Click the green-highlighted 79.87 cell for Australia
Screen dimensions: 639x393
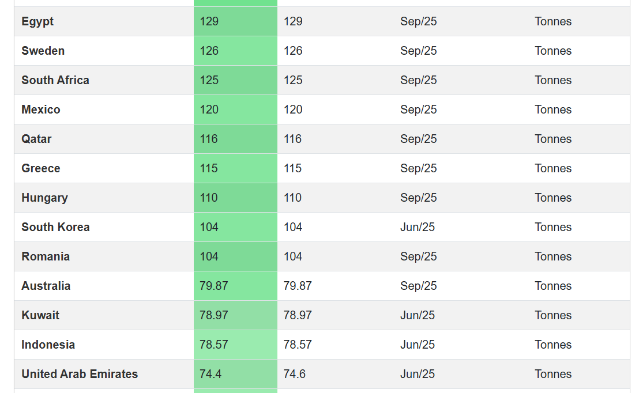coord(213,286)
